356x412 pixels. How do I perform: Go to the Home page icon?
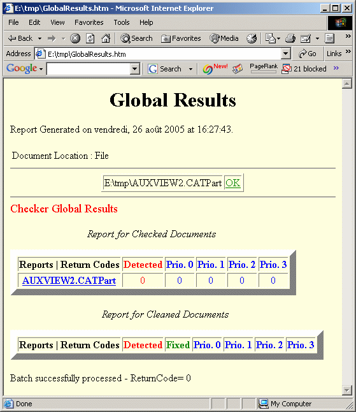[106, 38]
